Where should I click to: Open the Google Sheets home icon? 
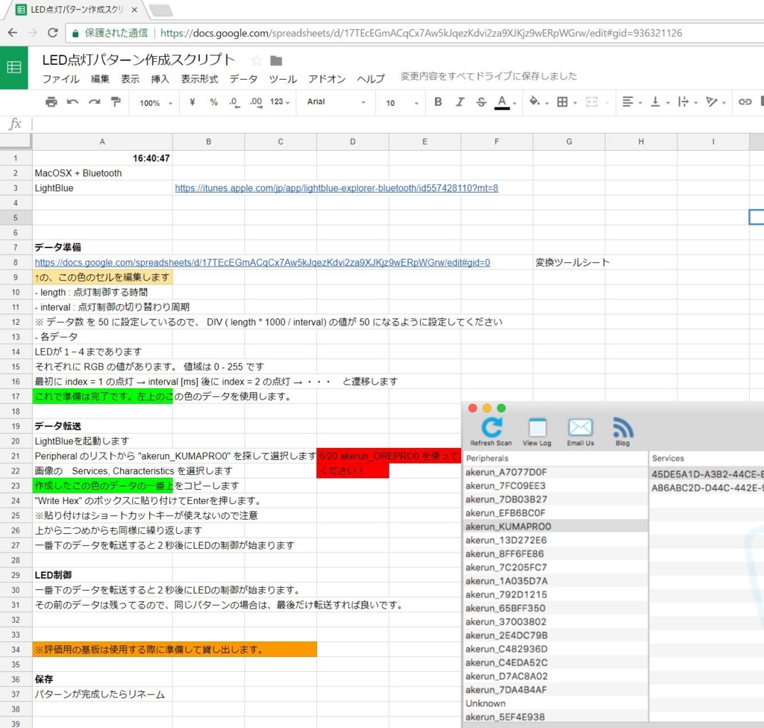(x=13, y=67)
